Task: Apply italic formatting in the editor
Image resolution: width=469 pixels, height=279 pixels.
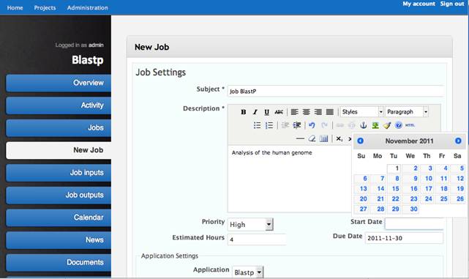Action: point(255,112)
